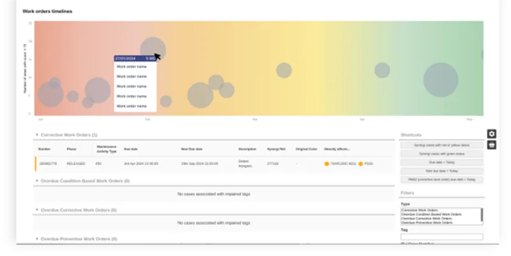The height and width of the screenshot is (256, 511).
Task: Open the settings gear icon
Action: coord(491,134)
